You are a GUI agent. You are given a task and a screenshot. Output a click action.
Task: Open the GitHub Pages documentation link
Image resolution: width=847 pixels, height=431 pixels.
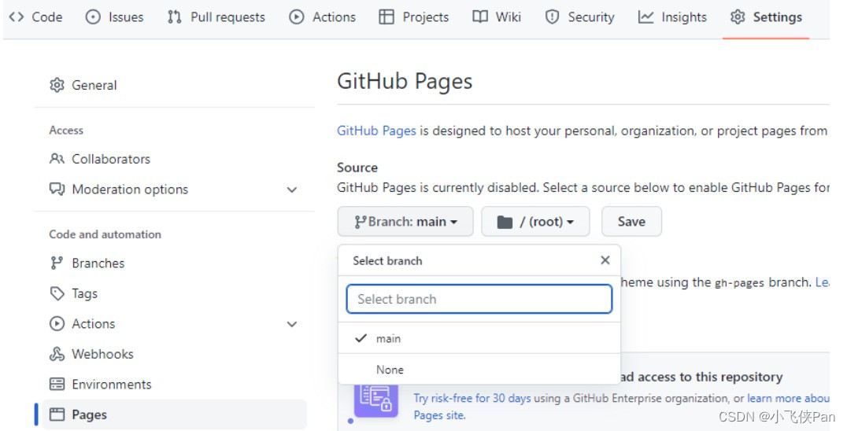click(376, 131)
